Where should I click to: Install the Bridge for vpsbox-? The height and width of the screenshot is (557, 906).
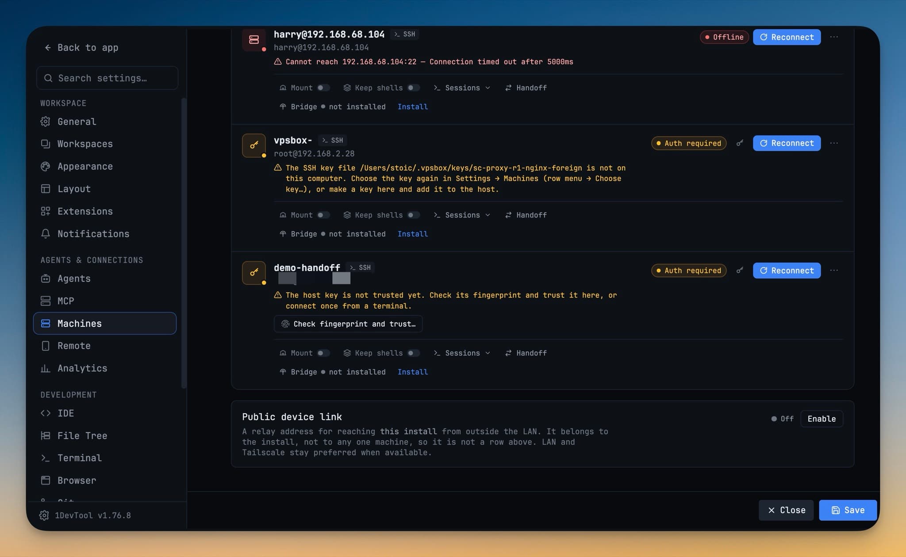click(x=412, y=234)
